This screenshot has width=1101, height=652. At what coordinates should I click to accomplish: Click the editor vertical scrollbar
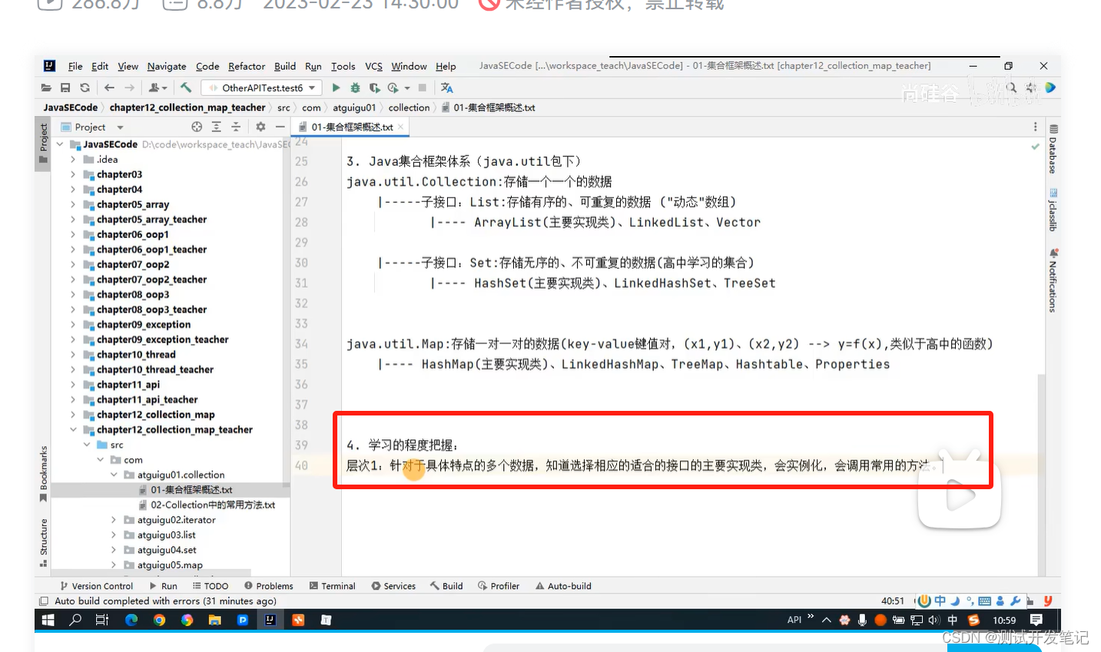coord(1042,474)
